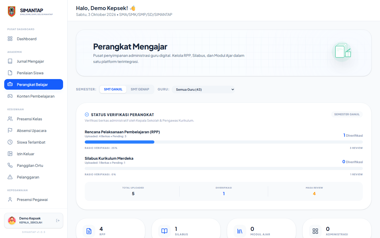The height and width of the screenshot is (238, 380).
Task: Click the Pelanggaran warning triangle icon
Action: (10, 177)
